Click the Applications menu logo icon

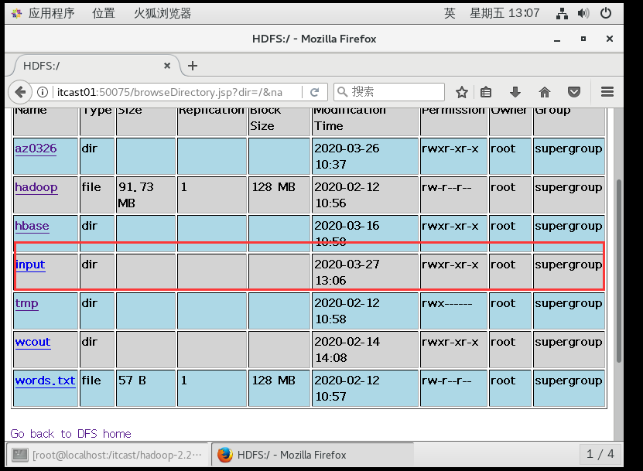17,13
